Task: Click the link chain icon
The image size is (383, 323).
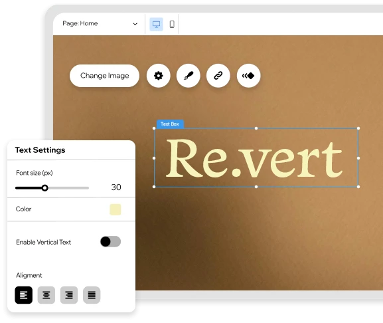Action: (218, 76)
